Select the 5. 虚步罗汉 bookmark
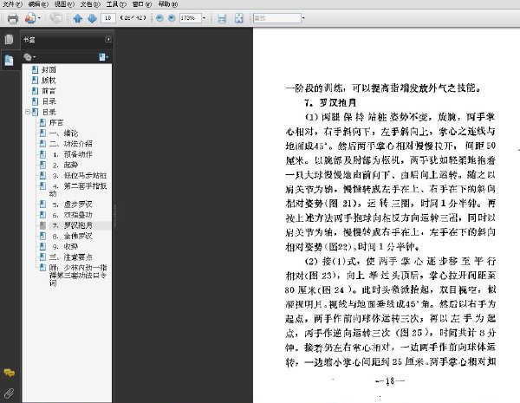 tap(73, 205)
